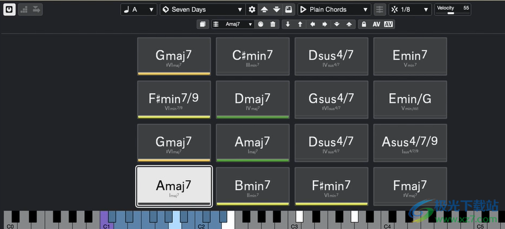Trigger the Fmaj7 chord pad
This screenshot has width=505, height=229.
click(410, 186)
